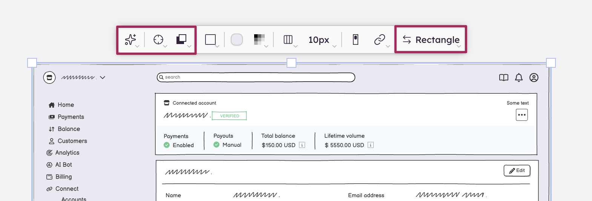Select the border square outline tool
The height and width of the screenshot is (201, 592).
(210, 40)
